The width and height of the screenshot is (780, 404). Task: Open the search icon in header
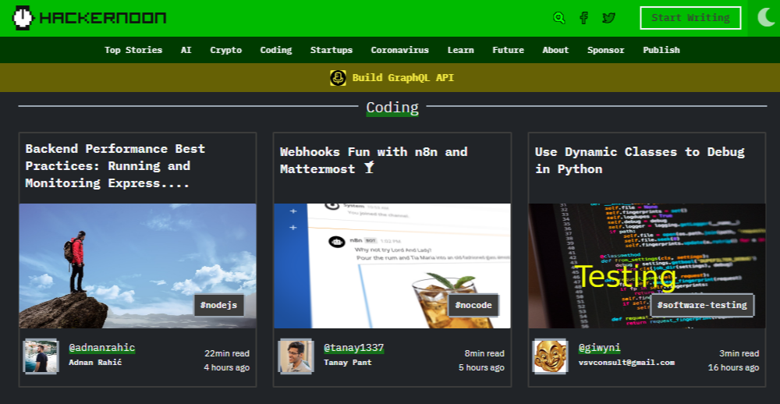[x=559, y=18]
